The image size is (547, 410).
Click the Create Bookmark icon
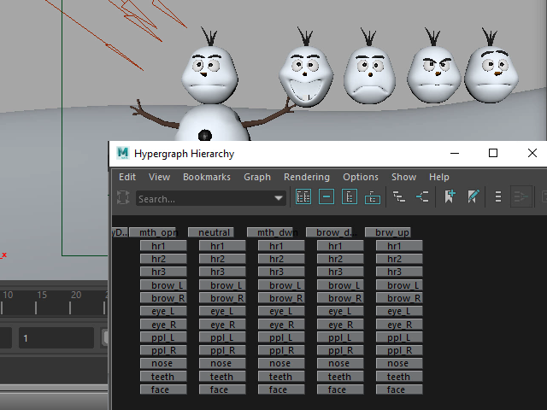pyautogui.click(x=450, y=197)
